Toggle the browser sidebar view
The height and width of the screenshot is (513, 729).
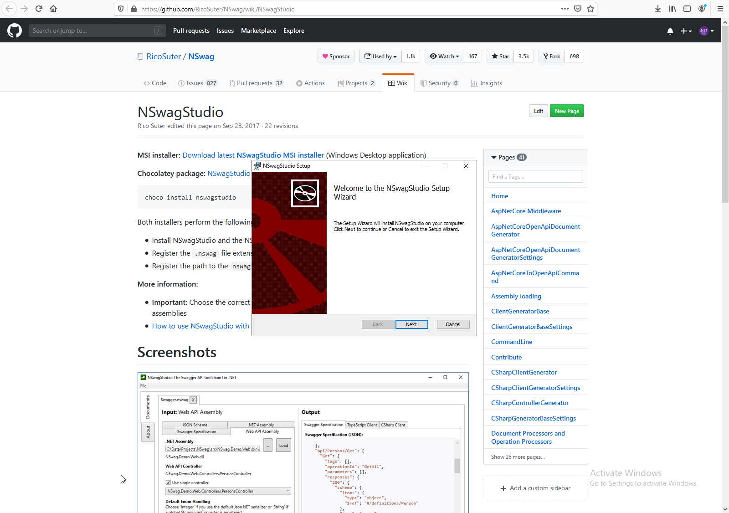click(x=687, y=9)
